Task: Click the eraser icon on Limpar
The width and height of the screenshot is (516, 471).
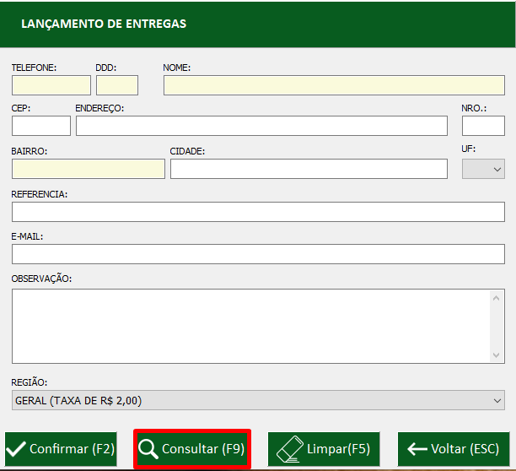Action: (289, 449)
